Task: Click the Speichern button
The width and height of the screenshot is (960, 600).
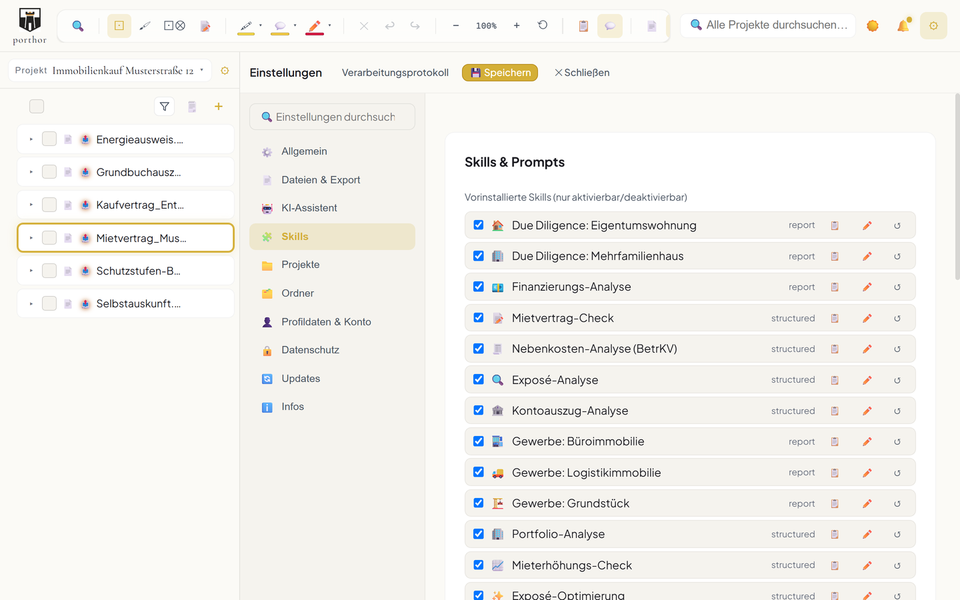Action: (x=500, y=73)
